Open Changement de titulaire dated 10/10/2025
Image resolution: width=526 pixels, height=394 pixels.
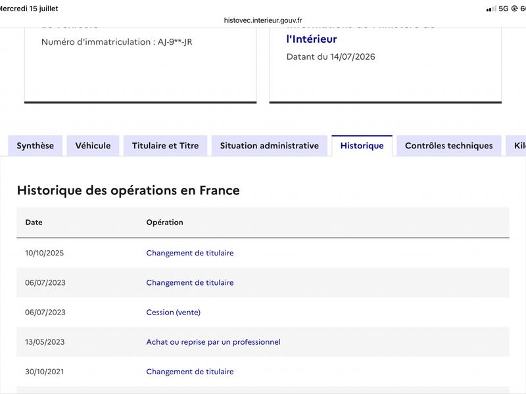pos(190,253)
